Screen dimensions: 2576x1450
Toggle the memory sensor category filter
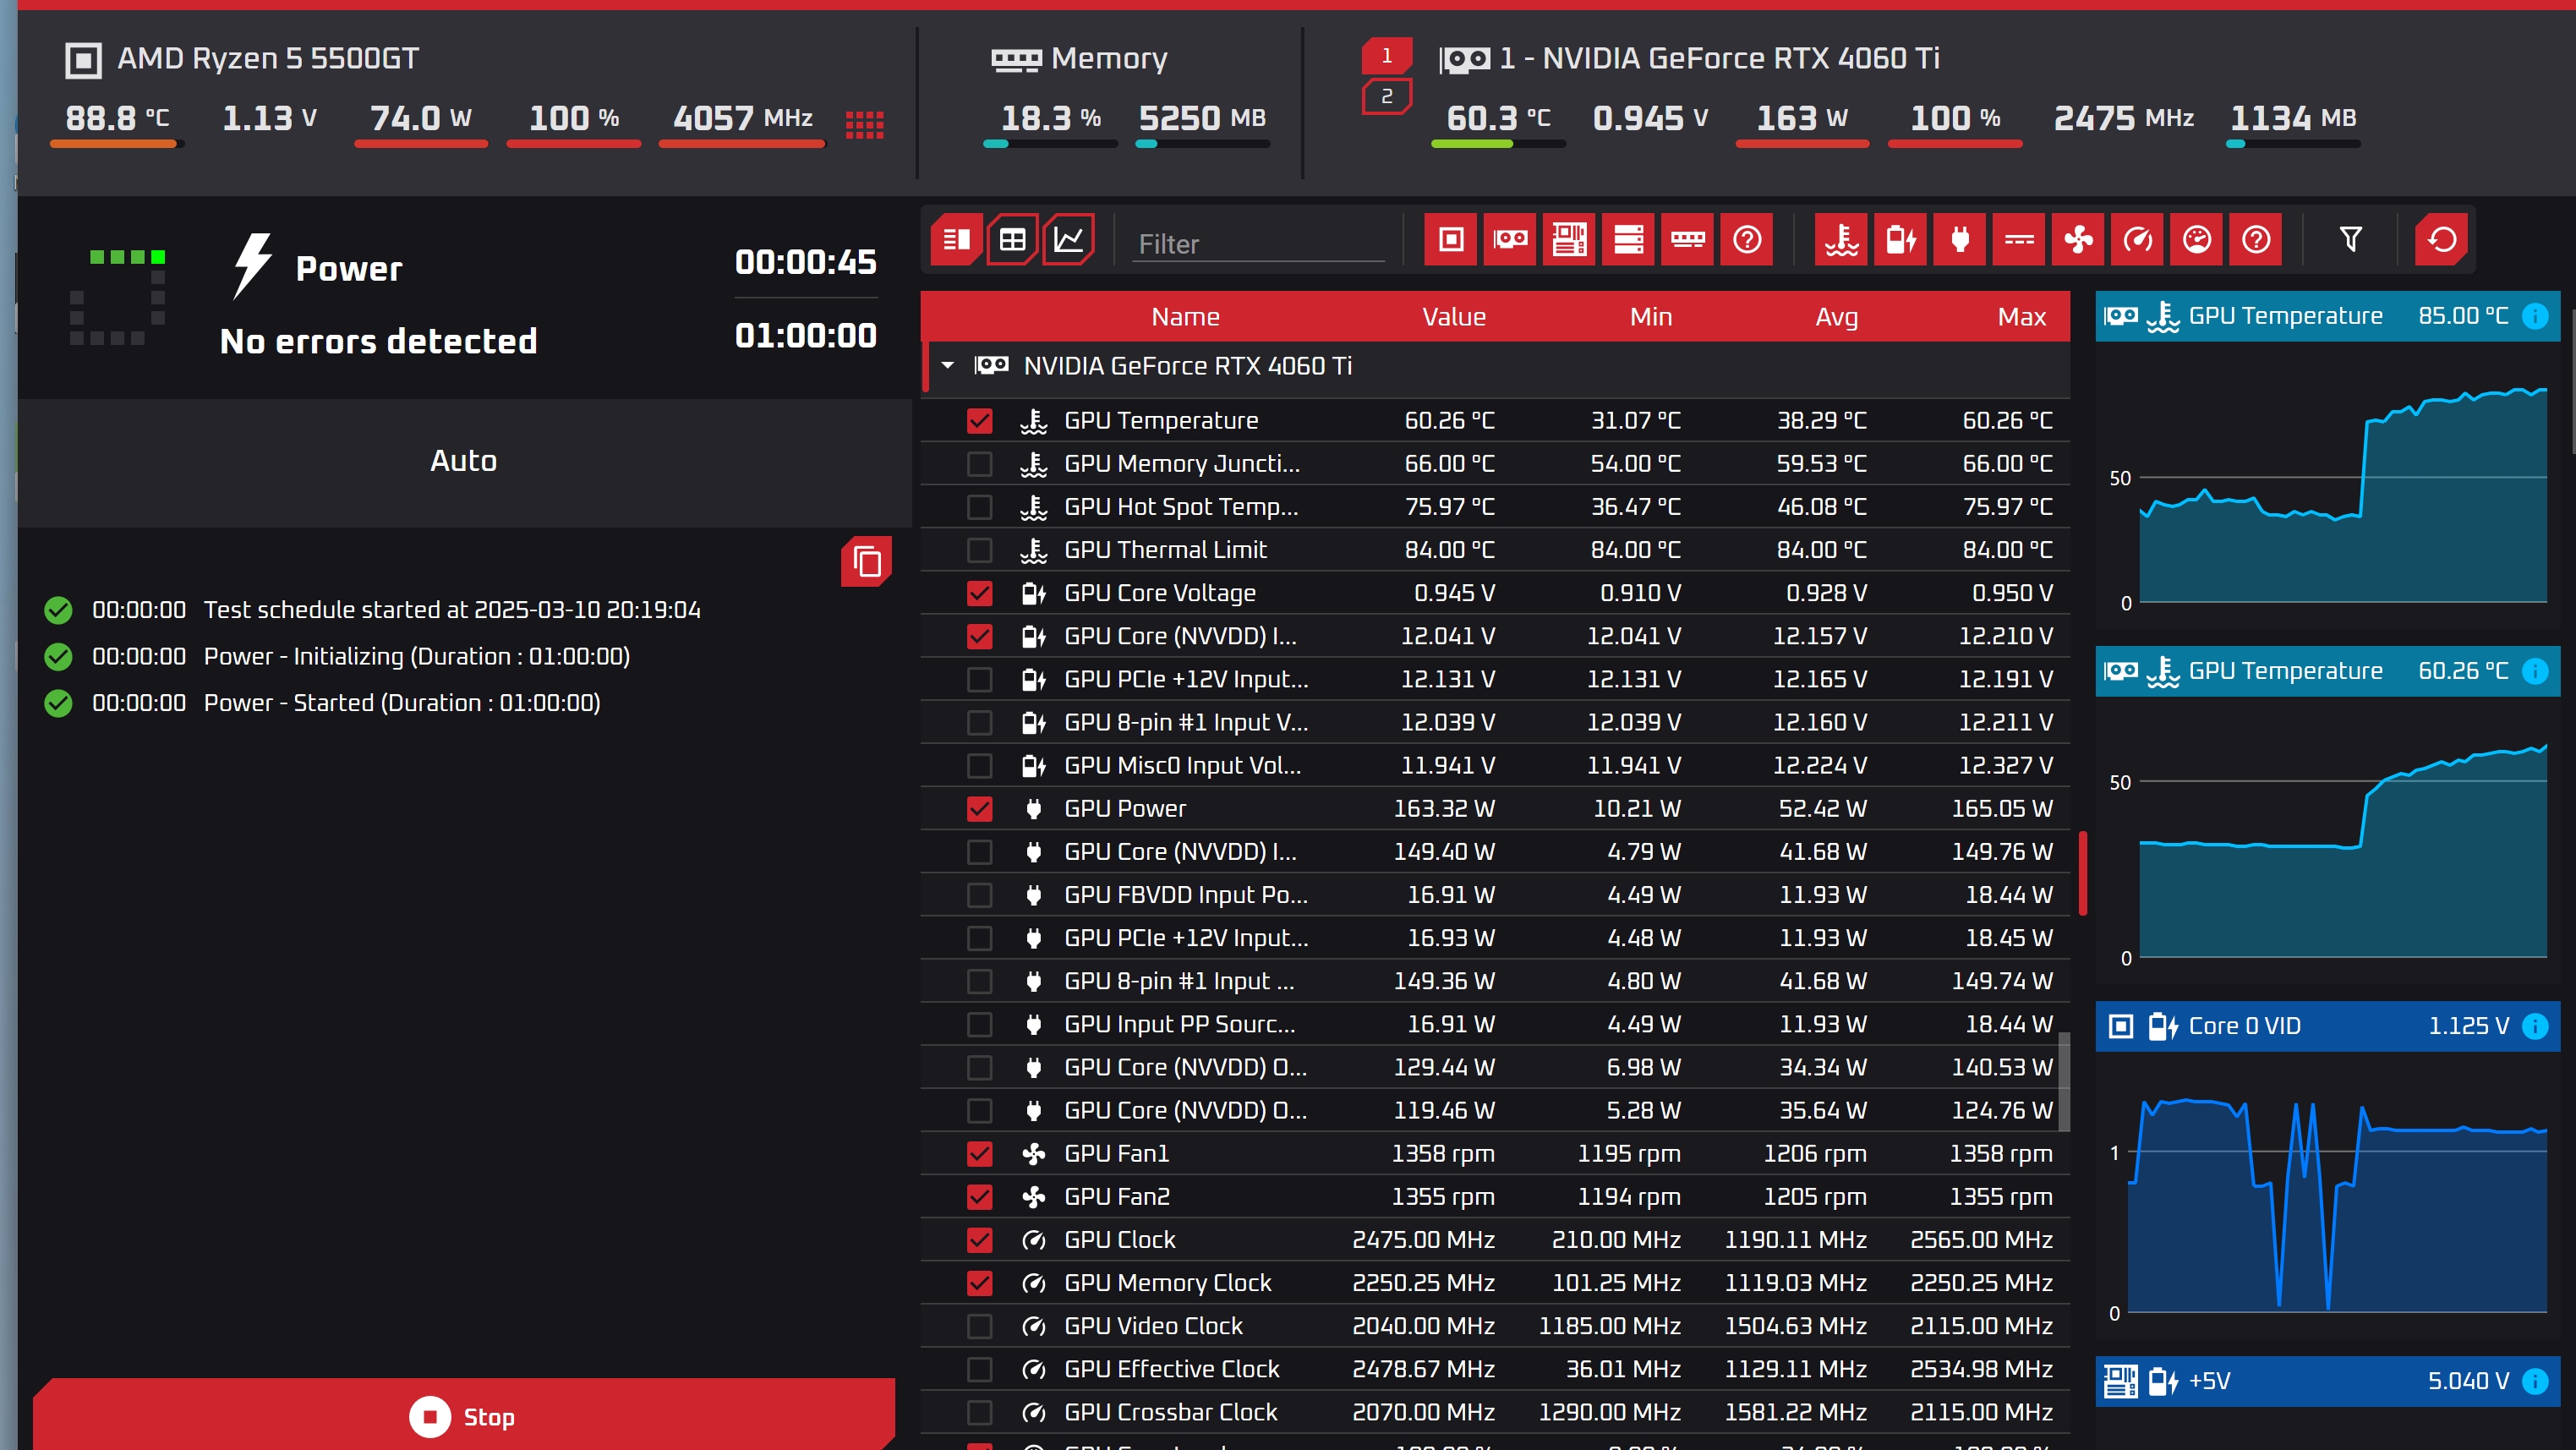click(x=1688, y=239)
